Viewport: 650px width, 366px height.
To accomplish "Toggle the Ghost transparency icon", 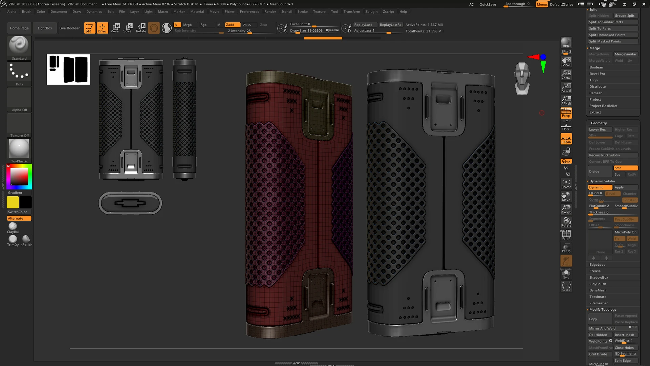I will coord(566,261).
